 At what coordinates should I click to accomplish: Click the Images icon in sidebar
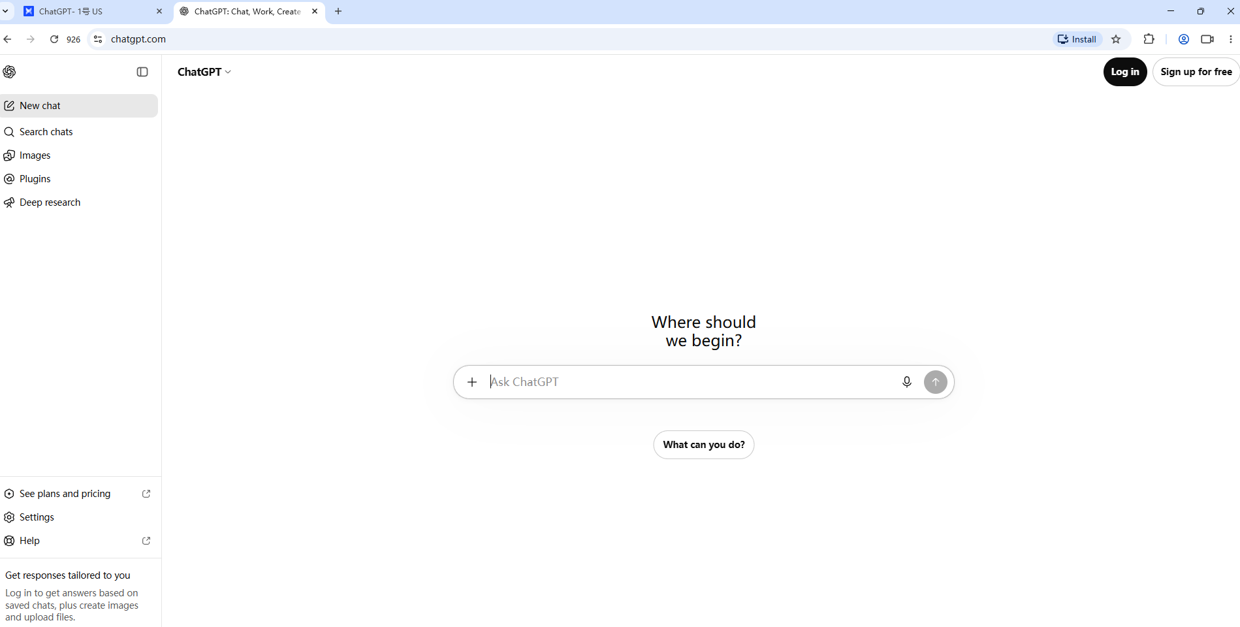[x=9, y=155]
